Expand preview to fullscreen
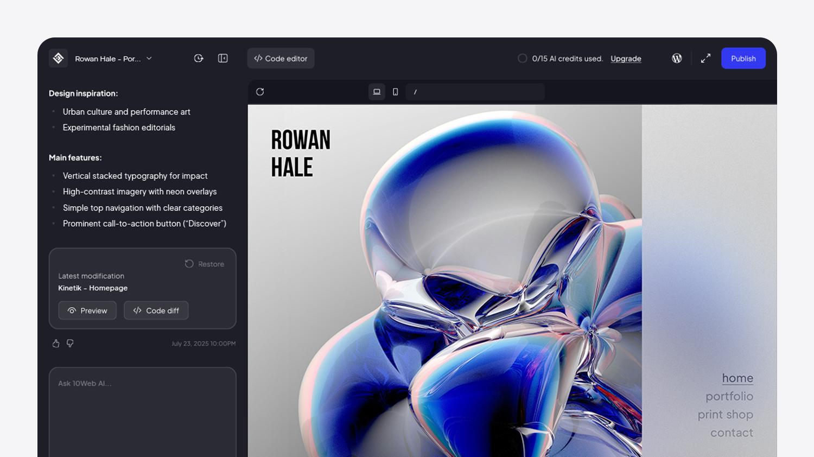 (705, 59)
